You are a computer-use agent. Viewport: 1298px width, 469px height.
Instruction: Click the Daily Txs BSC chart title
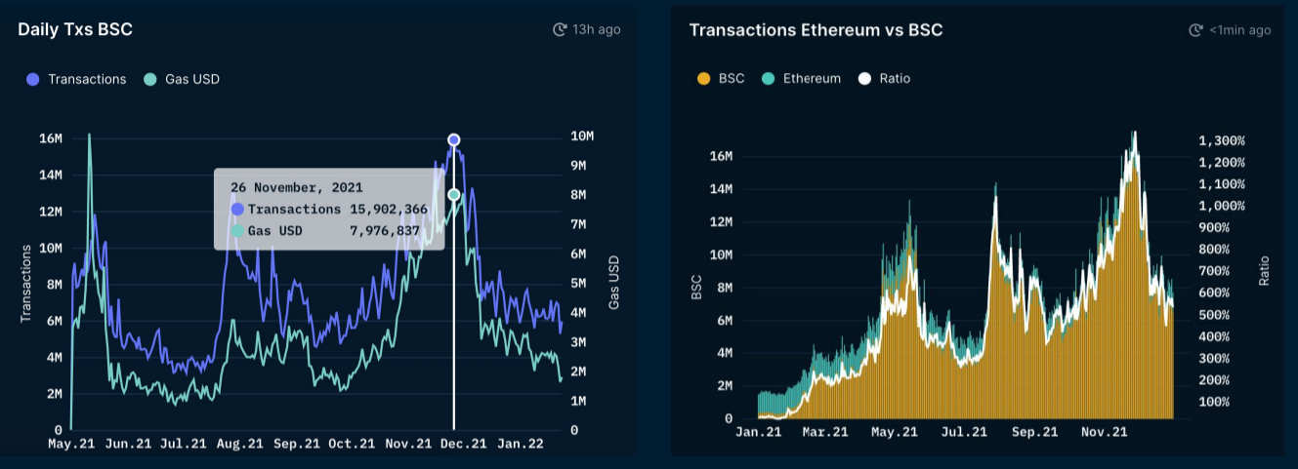click(x=75, y=29)
